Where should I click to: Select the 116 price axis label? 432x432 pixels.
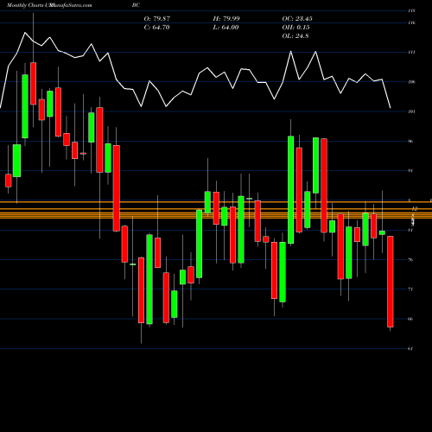(x=411, y=22)
